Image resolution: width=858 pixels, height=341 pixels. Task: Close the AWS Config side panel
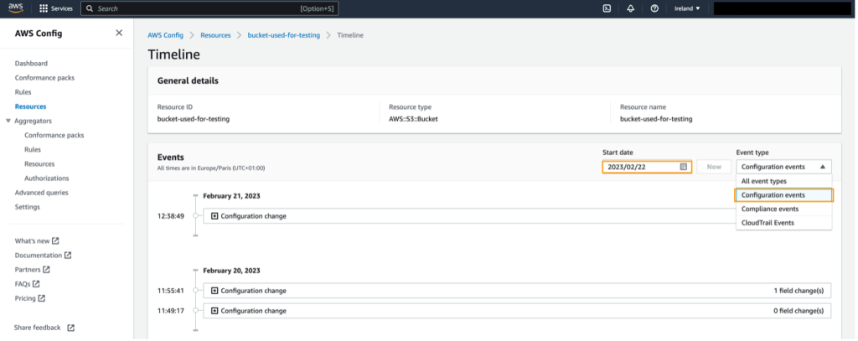pyautogui.click(x=119, y=33)
